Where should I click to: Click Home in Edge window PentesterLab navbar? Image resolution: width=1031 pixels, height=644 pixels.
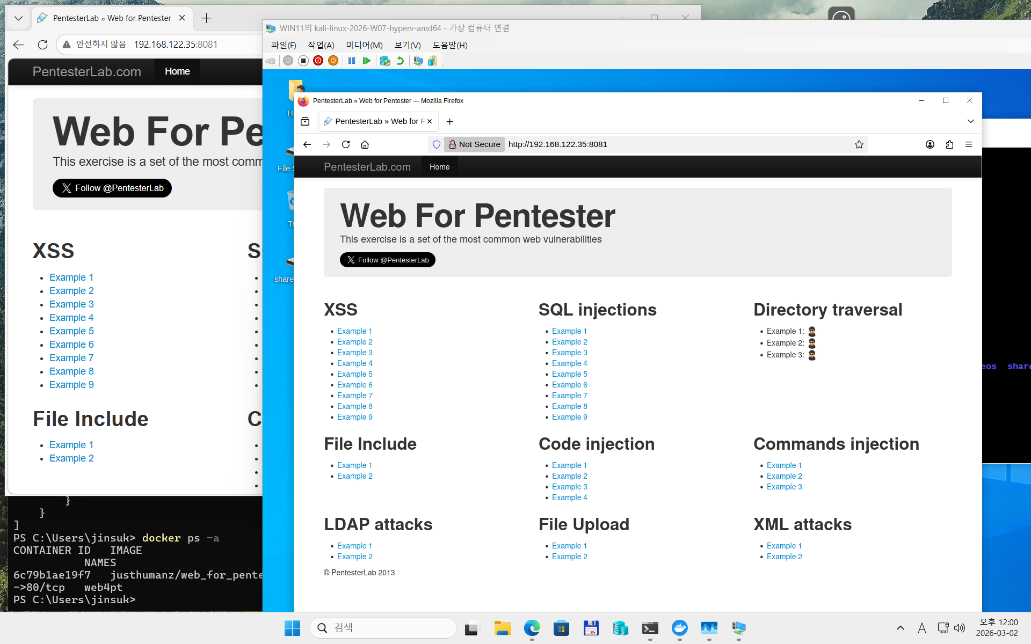(x=177, y=71)
